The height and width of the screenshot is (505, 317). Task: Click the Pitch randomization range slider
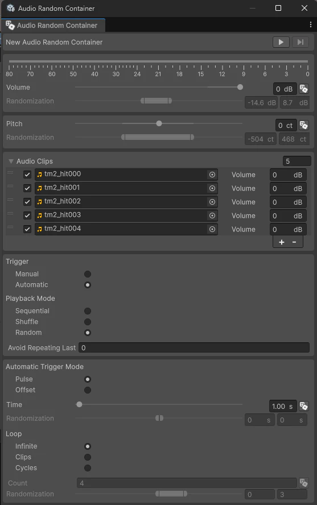click(x=158, y=137)
